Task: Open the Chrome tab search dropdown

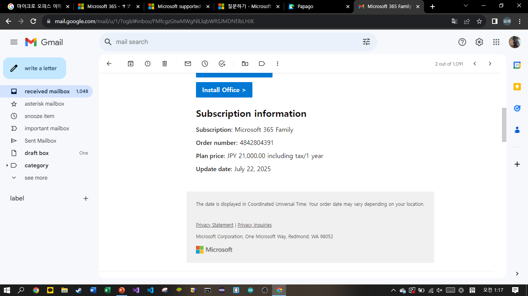Action: (466, 6)
